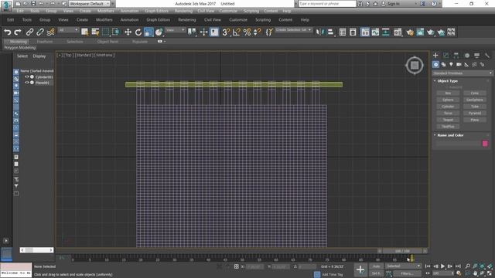Click the Bind to Space Warp icon

pyautogui.click(x=50, y=32)
